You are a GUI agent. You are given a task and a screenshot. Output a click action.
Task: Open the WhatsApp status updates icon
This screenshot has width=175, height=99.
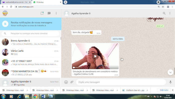point(42,13)
